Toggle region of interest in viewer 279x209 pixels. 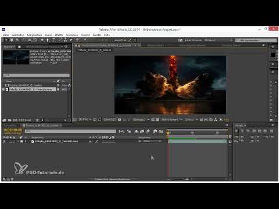click(x=153, y=120)
